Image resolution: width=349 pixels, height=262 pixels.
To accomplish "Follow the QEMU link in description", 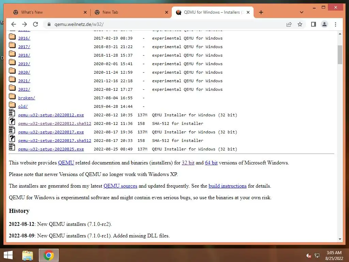I will (x=66, y=163).
